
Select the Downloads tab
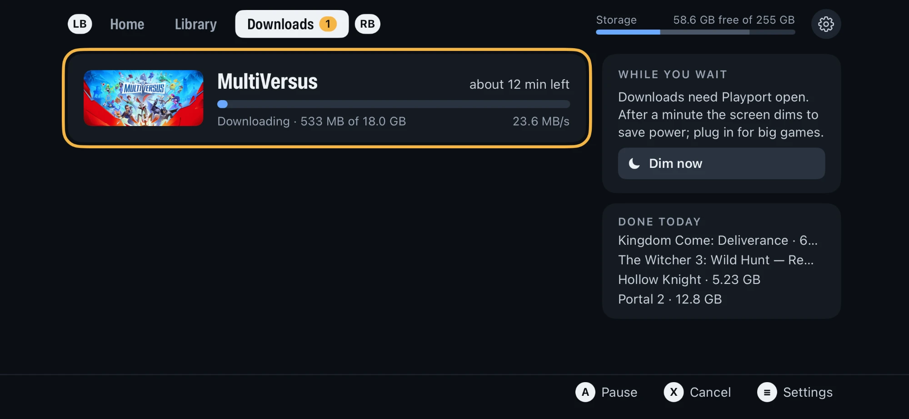[292, 24]
